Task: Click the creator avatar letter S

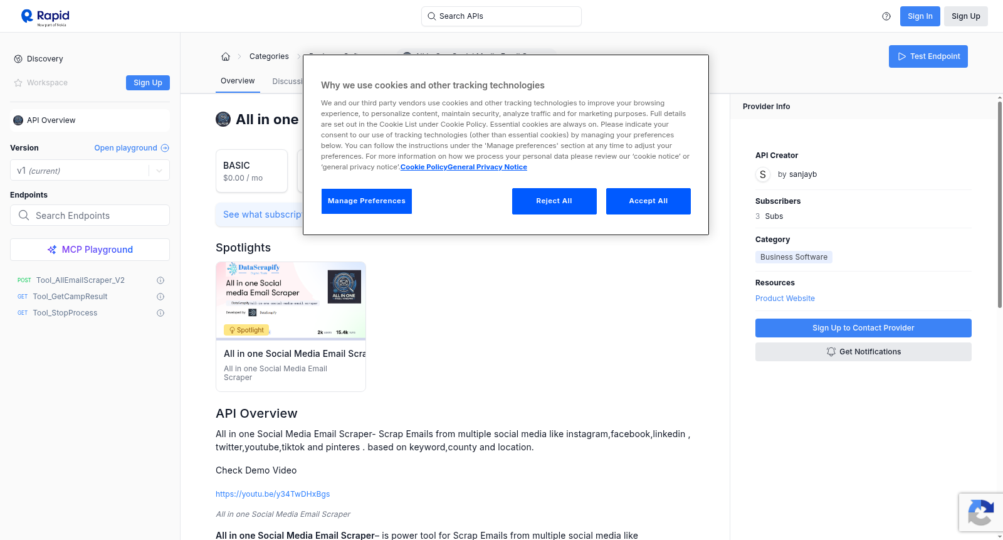Action: (x=763, y=174)
